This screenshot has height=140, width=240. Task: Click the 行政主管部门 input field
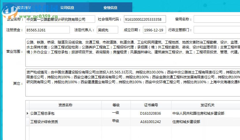click(217, 30)
